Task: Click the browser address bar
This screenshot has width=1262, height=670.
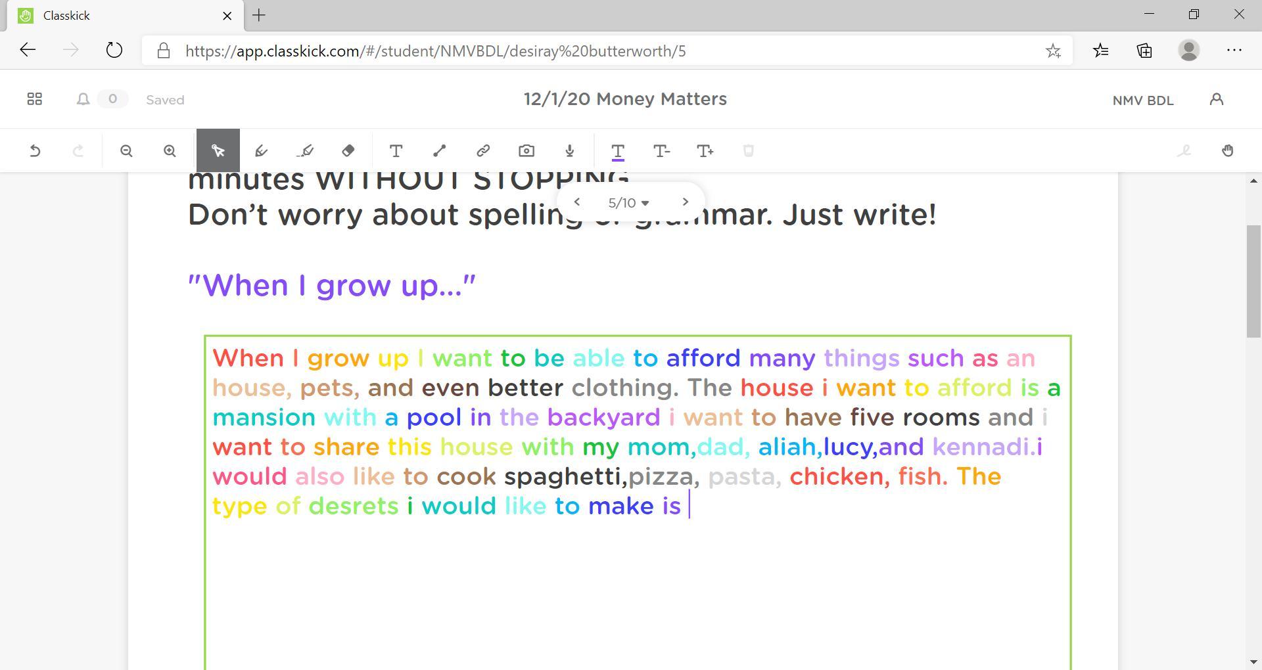Action: tap(607, 51)
